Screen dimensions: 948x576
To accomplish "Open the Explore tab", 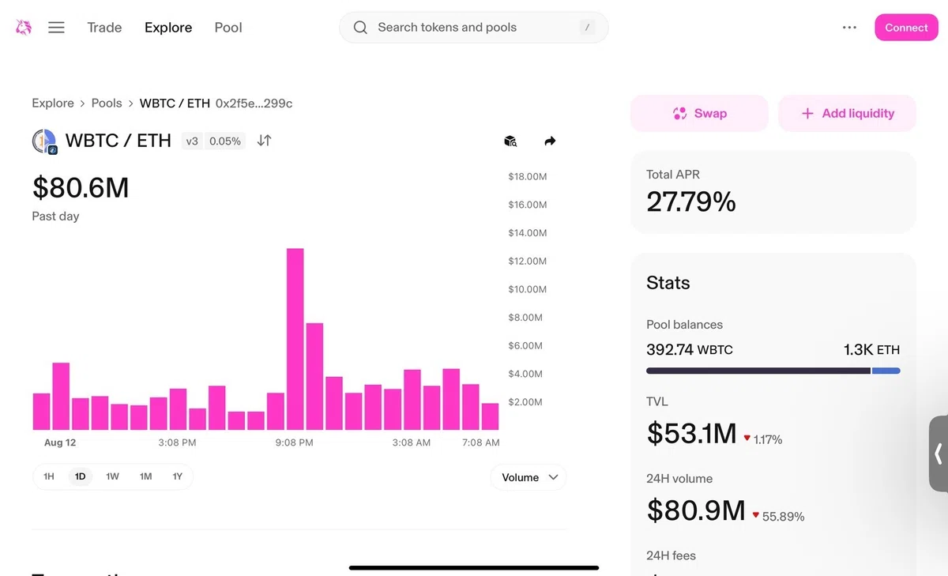I will [x=168, y=28].
